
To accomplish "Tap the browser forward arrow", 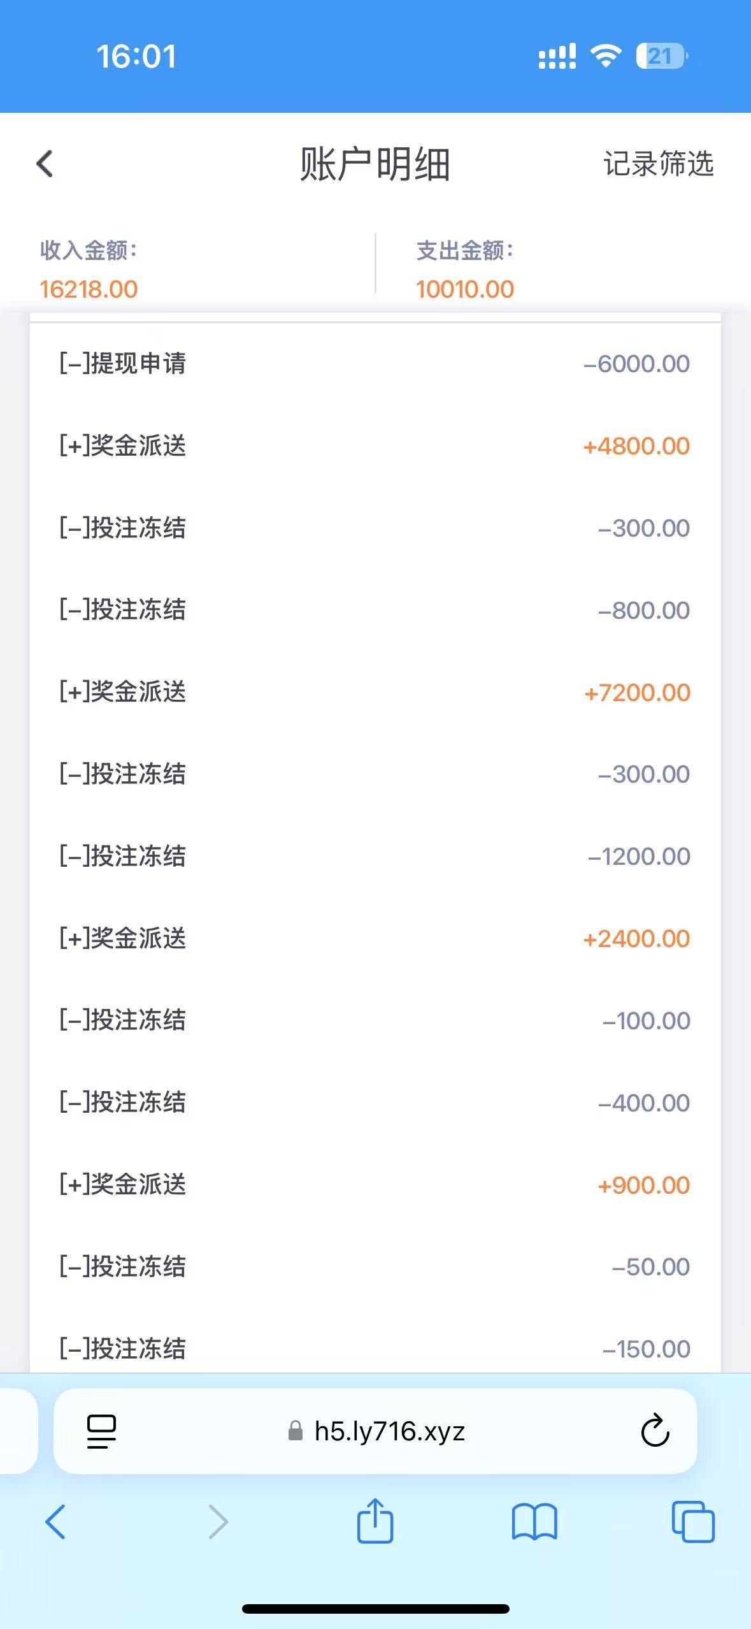I will point(218,1522).
